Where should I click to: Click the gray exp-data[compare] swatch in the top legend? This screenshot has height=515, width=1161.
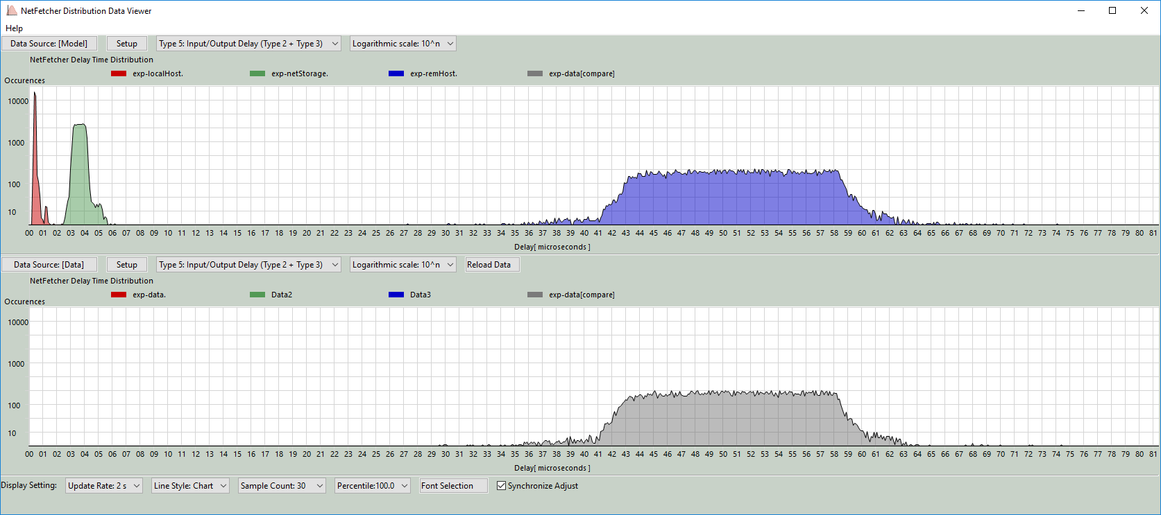[535, 73]
